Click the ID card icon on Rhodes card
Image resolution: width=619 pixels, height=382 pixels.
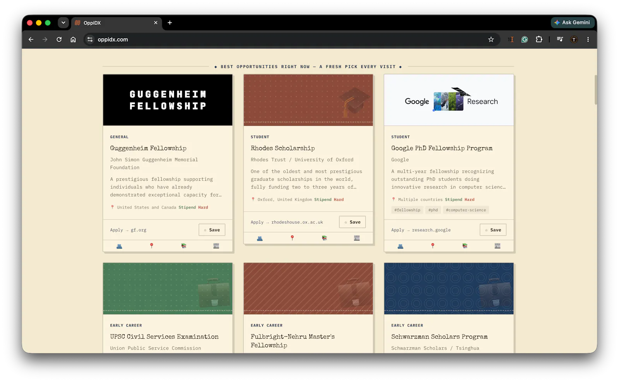[x=357, y=238]
